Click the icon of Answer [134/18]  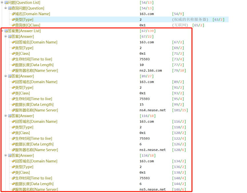pos(10,156)
